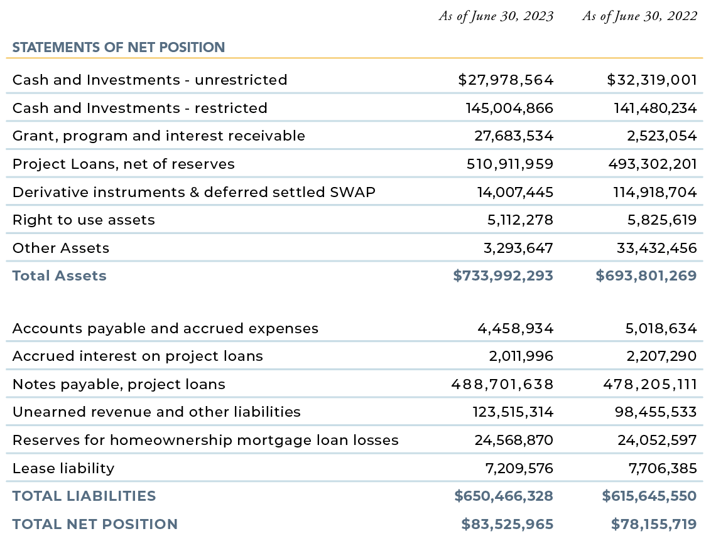This screenshot has width=711, height=546.
Task: Select the Project Loans, net of reserves row
Action: 123,164
